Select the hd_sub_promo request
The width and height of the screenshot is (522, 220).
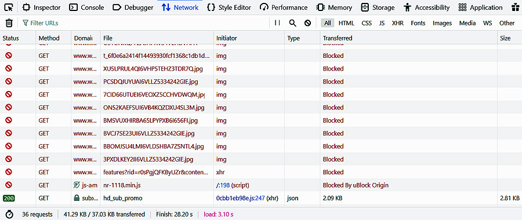[261, 198]
